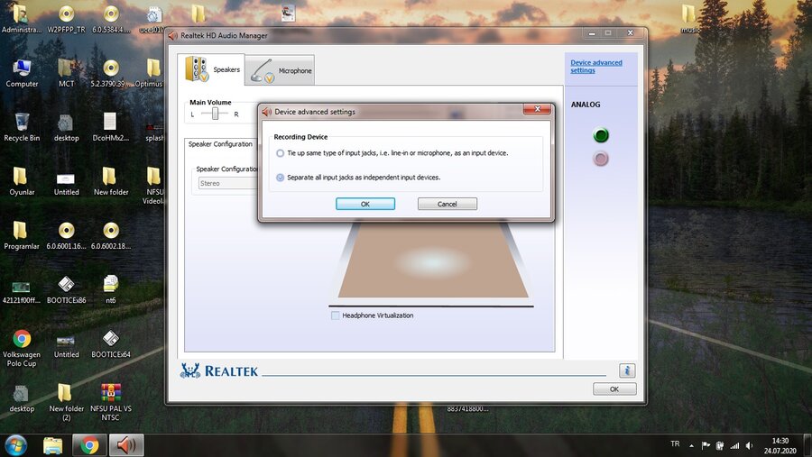Image resolution: width=812 pixels, height=457 pixels.
Task: Open the Speaker Configuration Stereo dropdown
Action: point(228,183)
